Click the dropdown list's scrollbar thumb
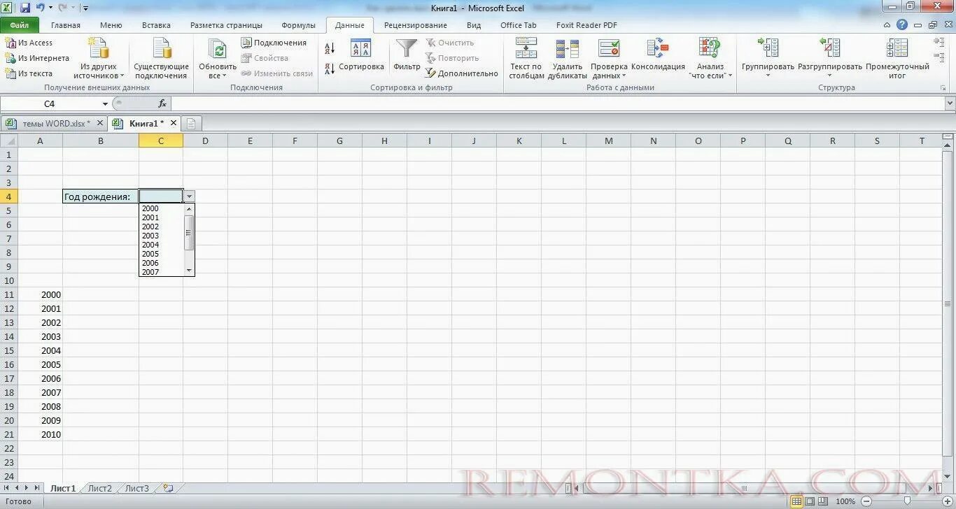956x509 pixels. (x=189, y=233)
